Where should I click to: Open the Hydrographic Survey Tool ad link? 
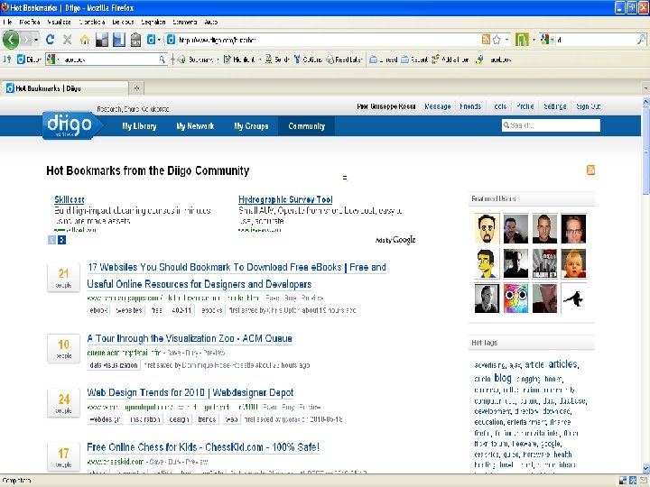[x=285, y=199]
